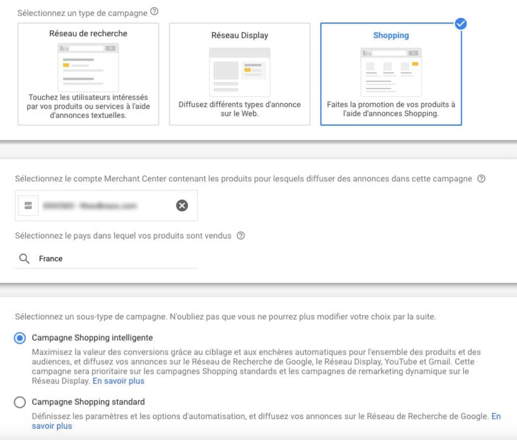
Task: Choose the Réseau Display campaign title
Action: tap(239, 36)
